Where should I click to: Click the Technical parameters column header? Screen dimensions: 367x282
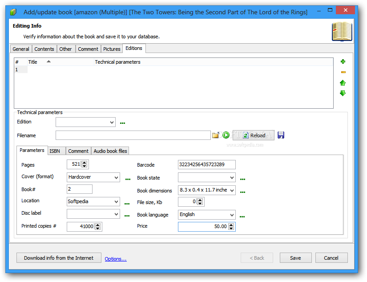(214, 62)
